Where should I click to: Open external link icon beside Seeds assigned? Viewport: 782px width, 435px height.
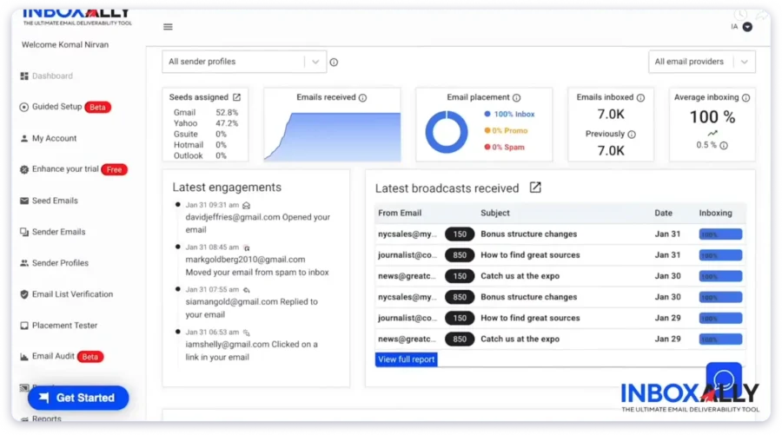pos(236,97)
